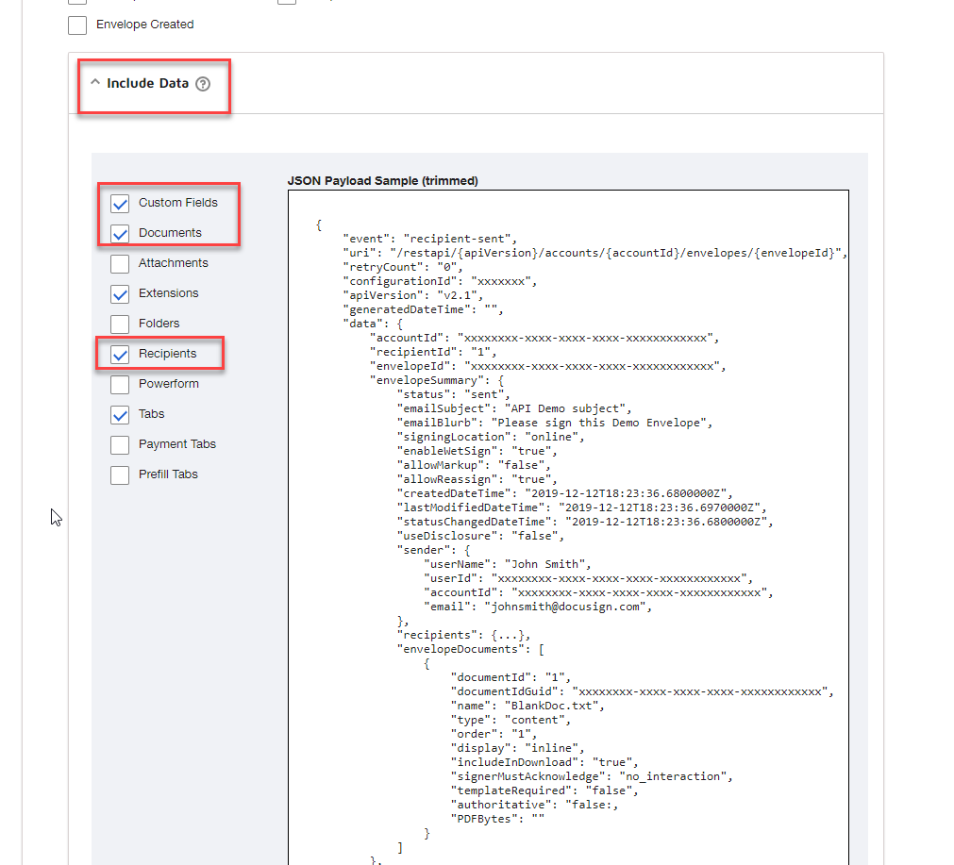Click the collapsed "recipients": {...} line
Screen dimensions: 954x865
click(464, 635)
